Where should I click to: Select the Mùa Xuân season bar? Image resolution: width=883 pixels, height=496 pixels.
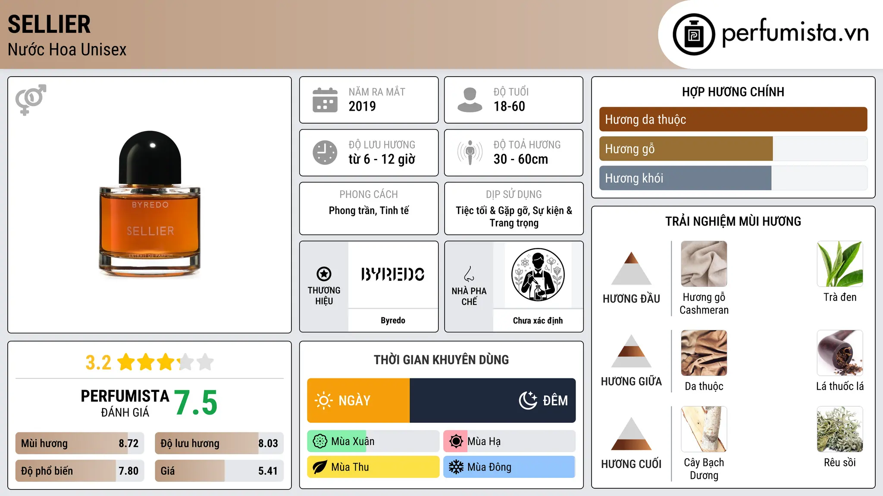click(373, 441)
